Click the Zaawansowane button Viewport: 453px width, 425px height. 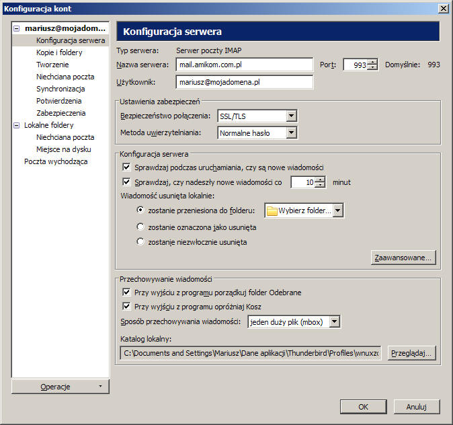(403, 258)
